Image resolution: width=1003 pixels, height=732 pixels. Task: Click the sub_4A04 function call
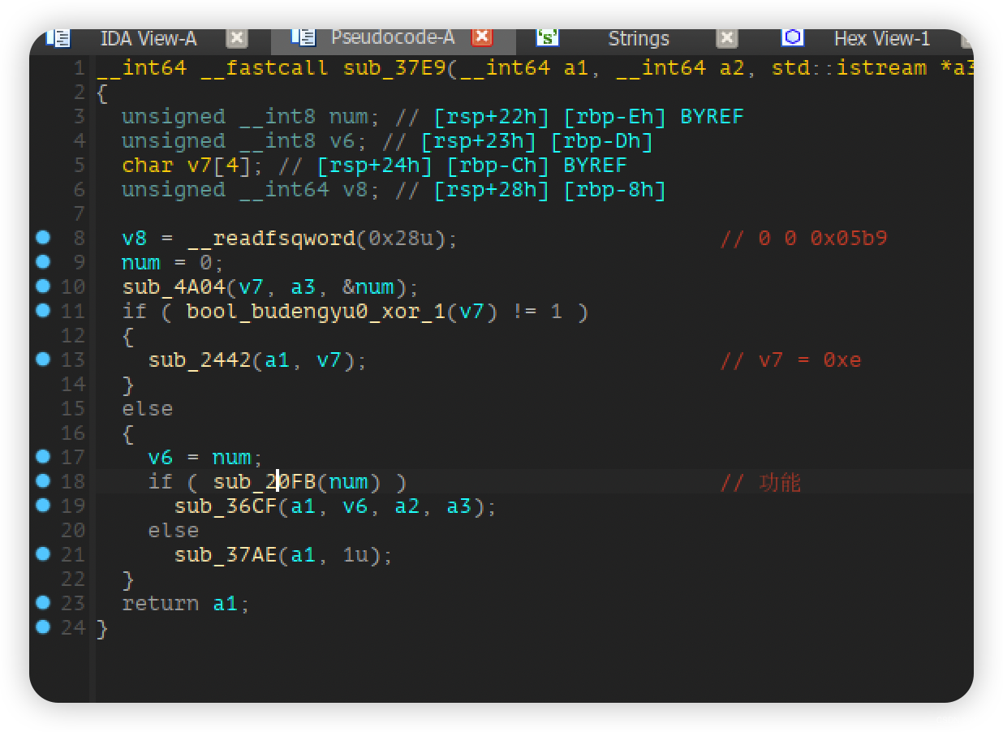174,286
